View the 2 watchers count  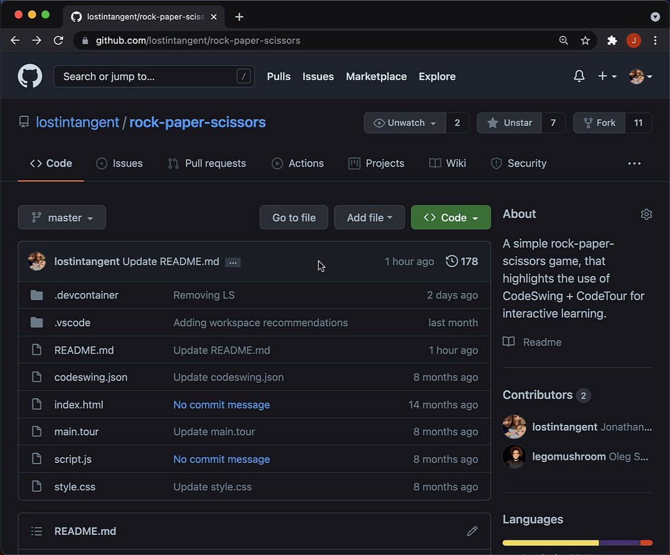tap(457, 123)
